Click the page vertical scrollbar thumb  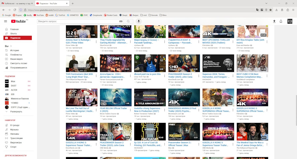coord(296,110)
